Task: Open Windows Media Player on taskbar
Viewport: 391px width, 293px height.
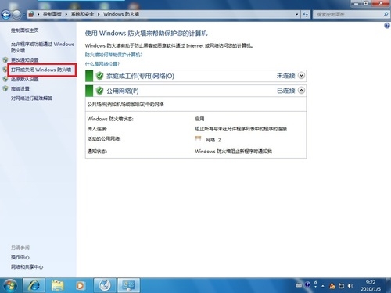Action: click(x=81, y=285)
